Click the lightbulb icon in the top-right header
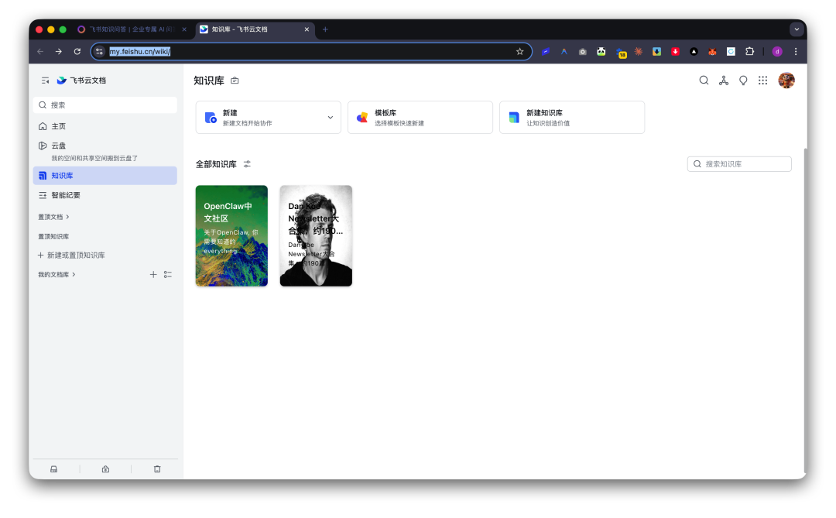 coord(743,81)
